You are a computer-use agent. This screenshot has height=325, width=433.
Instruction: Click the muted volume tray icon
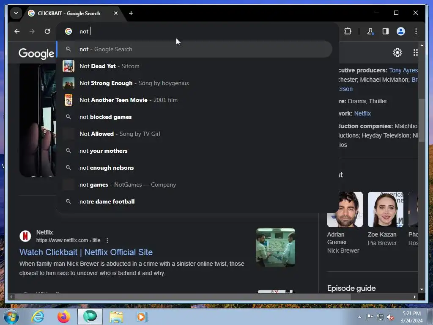[390, 317]
